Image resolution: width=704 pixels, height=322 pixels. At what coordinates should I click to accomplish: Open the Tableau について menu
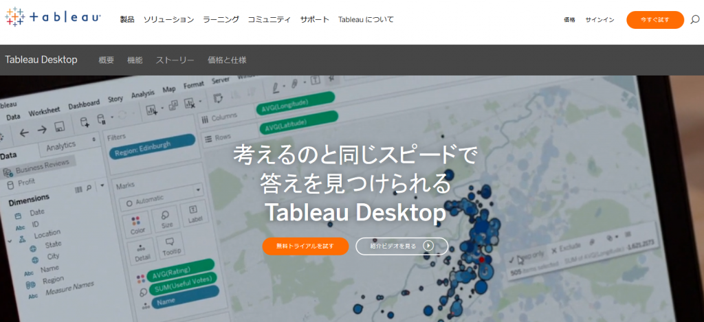[x=366, y=19]
